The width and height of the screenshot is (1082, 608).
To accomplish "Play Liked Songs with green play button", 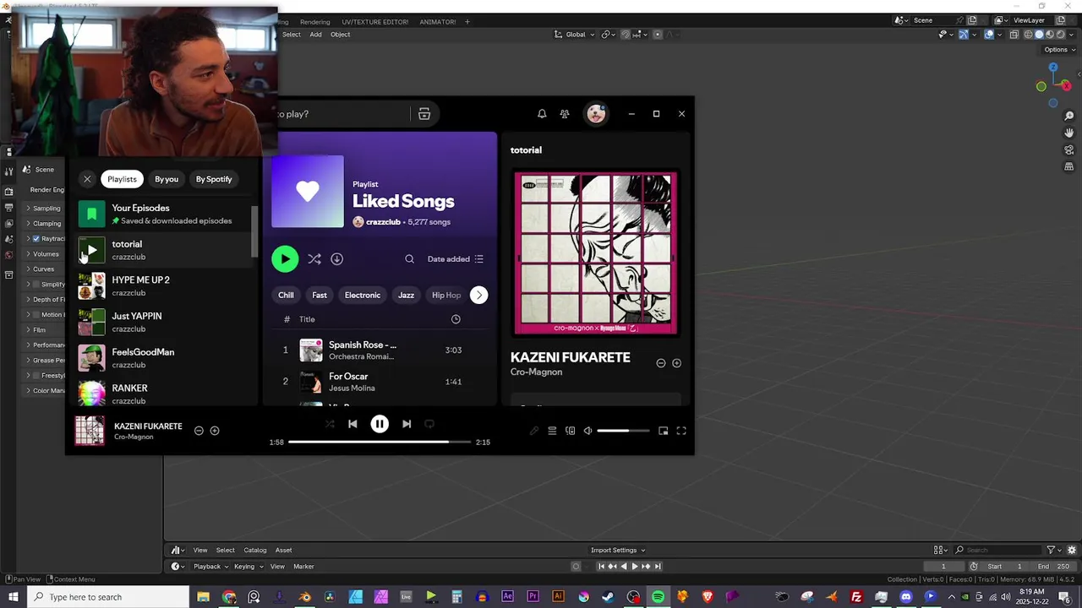I will 285,259.
